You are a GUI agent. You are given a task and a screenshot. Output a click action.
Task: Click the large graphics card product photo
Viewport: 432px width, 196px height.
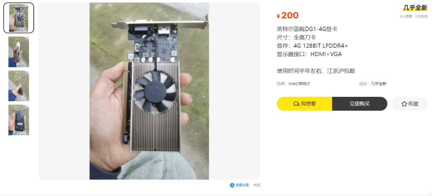click(149, 91)
